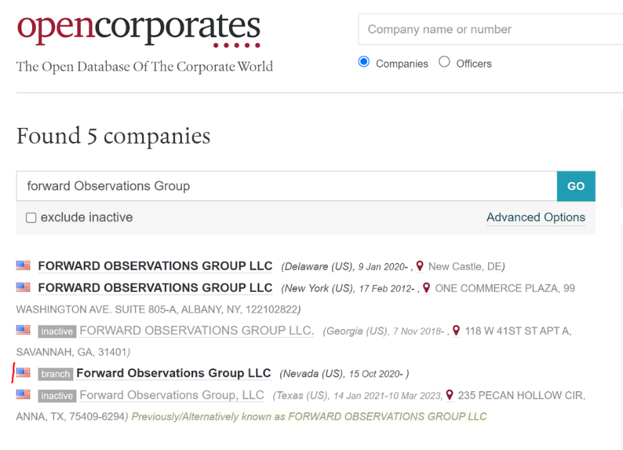623x450 pixels.
Task: Open the inactive Texas Forward Observations Group, LLC
Action: tap(172, 395)
